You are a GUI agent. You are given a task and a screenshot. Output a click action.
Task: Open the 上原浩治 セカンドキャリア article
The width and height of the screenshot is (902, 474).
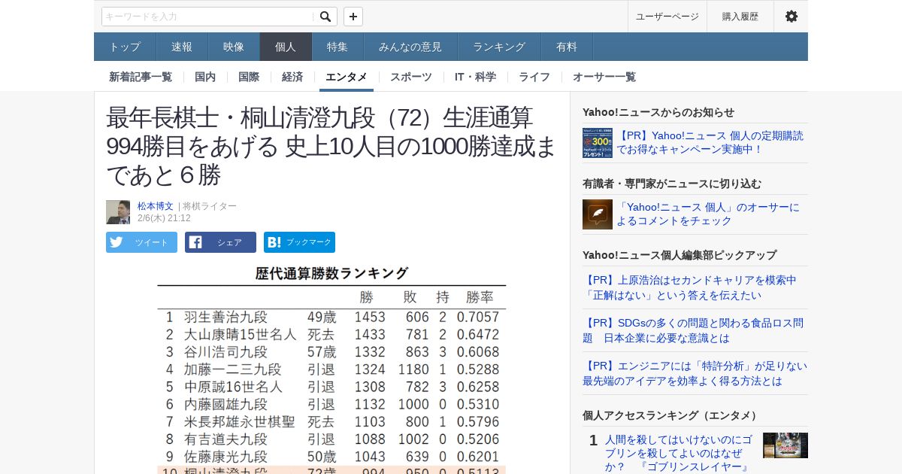(689, 287)
